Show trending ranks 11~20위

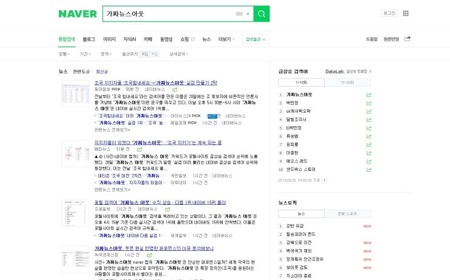point(348,82)
